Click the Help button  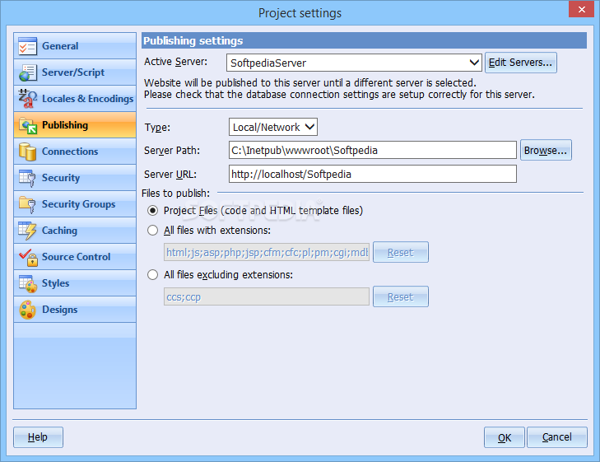pos(38,437)
